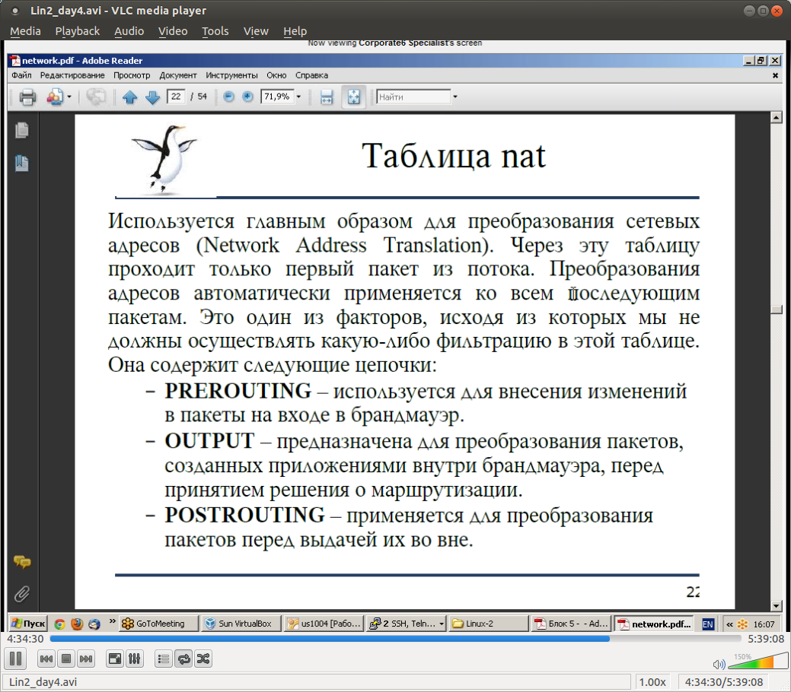Click the Sun VirtualBox taskbar button
This screenshot has width=791, height=692.
241,624
